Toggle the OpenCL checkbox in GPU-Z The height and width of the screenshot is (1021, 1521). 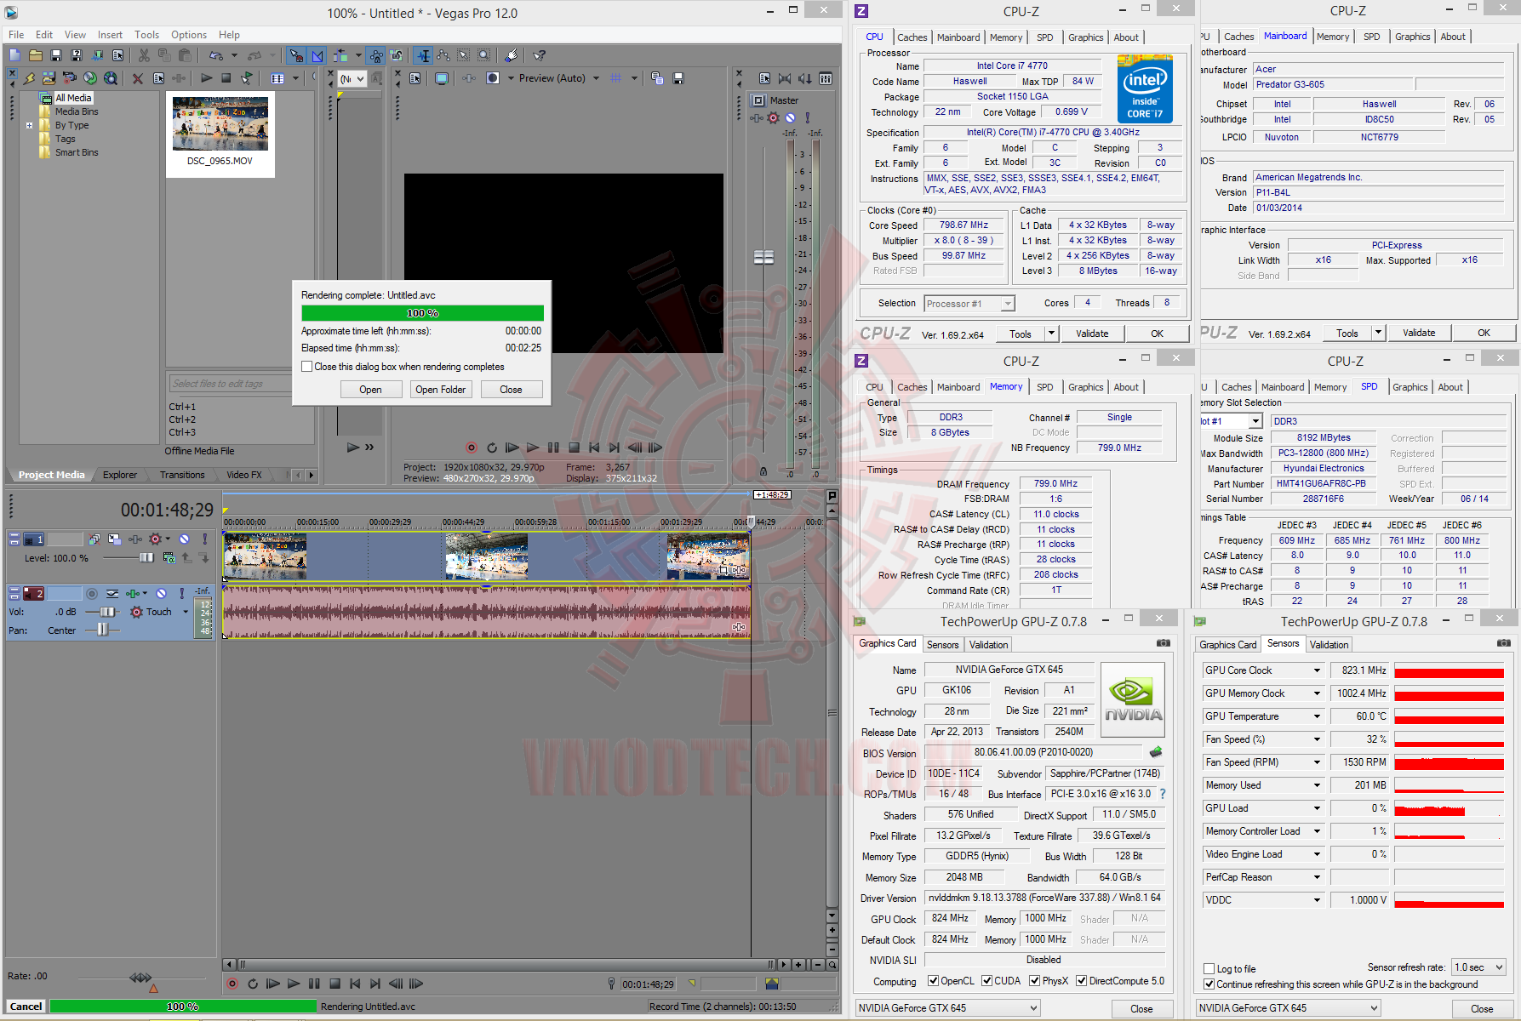coord(933,981)
